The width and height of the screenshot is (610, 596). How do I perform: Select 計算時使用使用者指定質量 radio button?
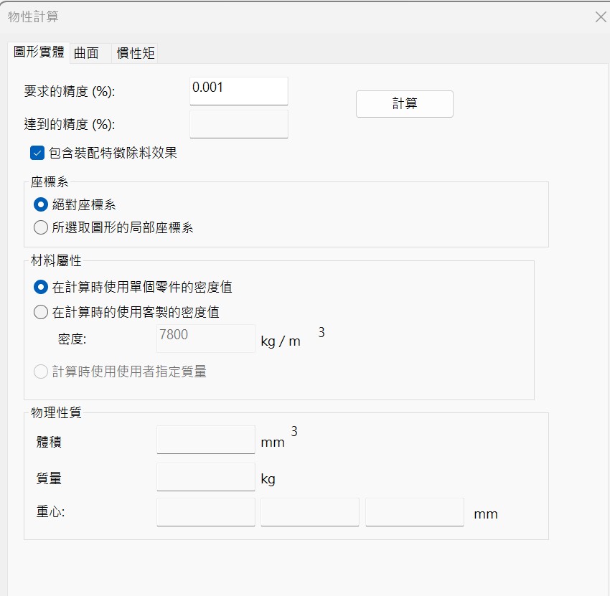tap(41, 372)
